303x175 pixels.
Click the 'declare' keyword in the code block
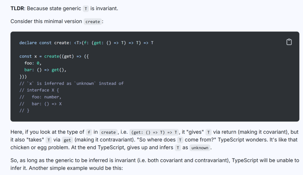tap(28, 43)
